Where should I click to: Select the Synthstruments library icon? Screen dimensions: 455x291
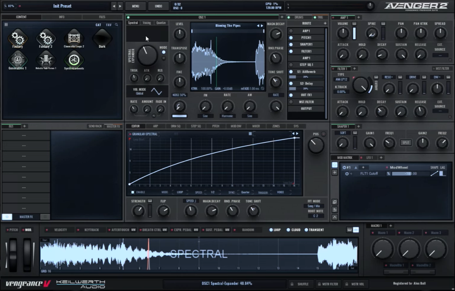pyautogui.click(x=74, y=60)
